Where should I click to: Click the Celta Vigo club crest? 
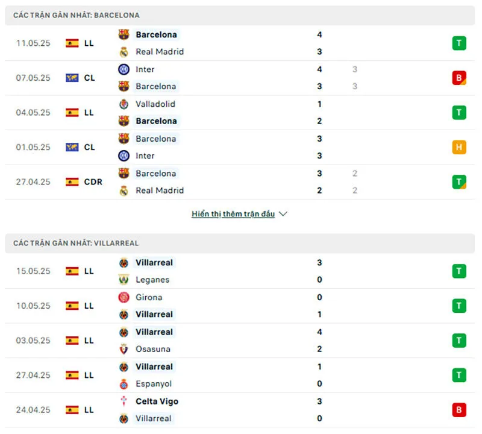[123, 401]
